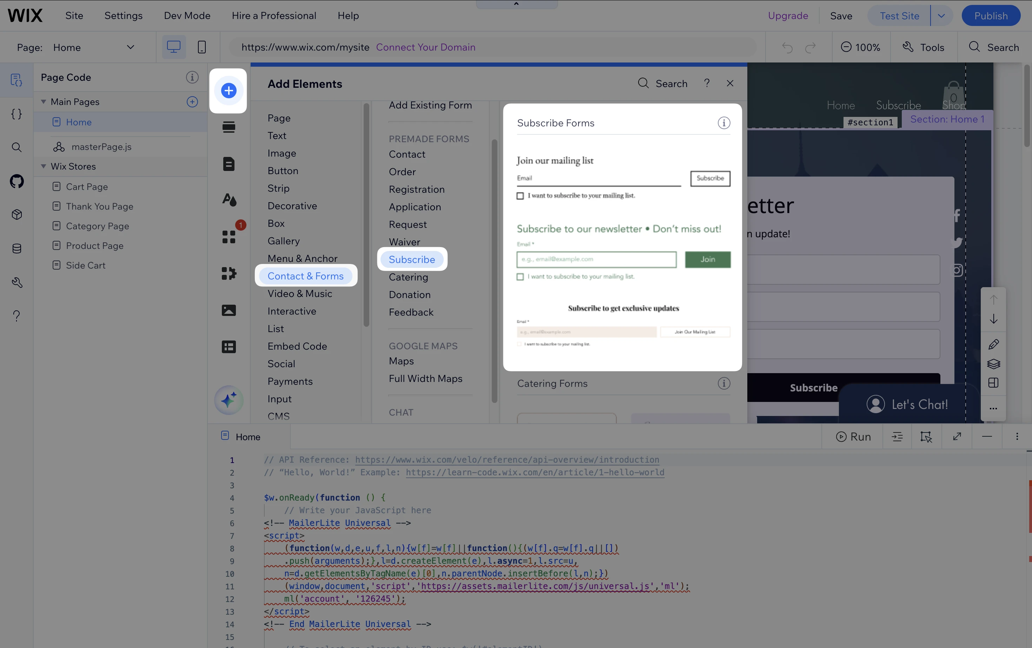
Task: Expand the Test Site dropdown arrow
Action: (x=941, y=16)
